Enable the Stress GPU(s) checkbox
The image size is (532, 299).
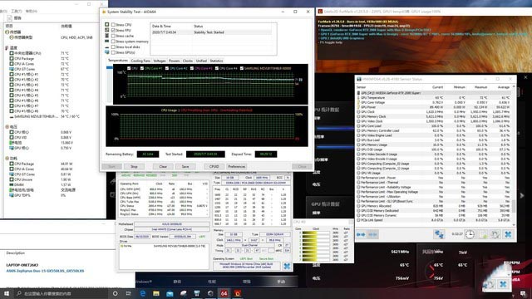113,52
